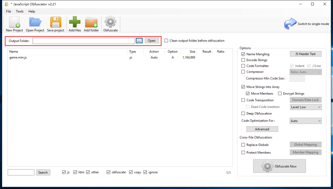Viewport: 333px width, 189px height.
Task: Open a project with Open Project icon
Action: tap(35, 22)
